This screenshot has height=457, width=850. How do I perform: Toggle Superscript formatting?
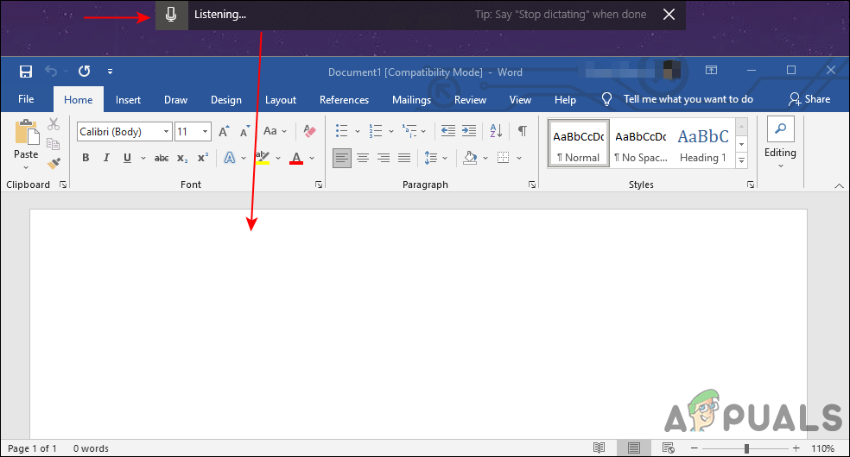click(x=203, y=158)
